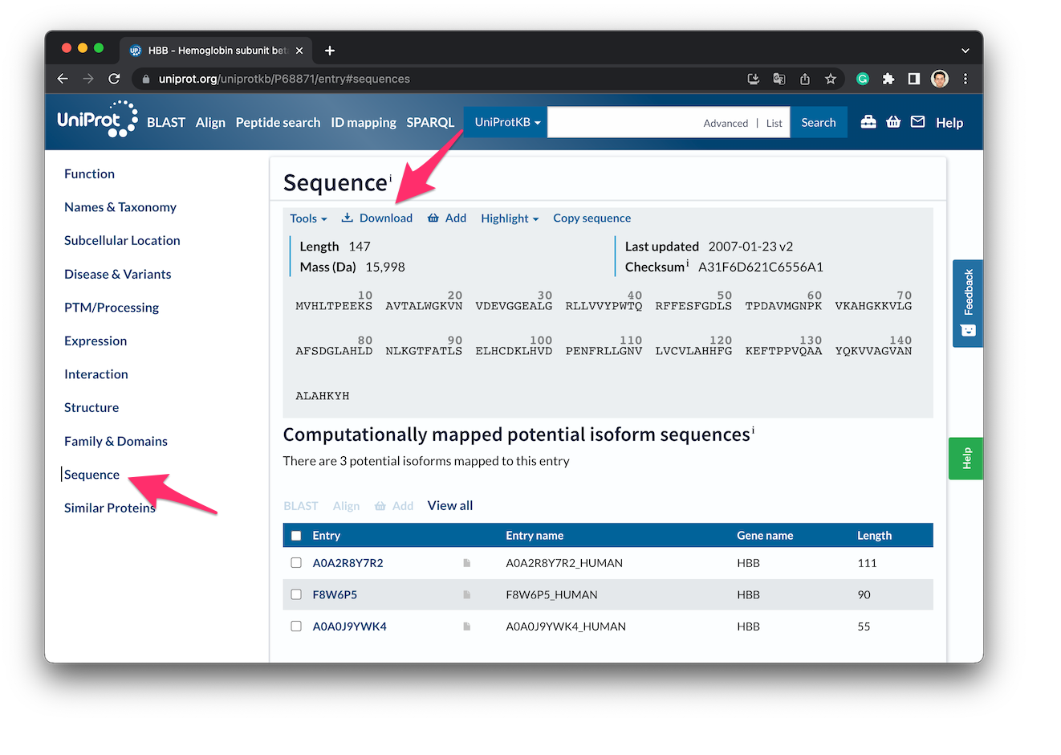Open Peptide search in top navigation
1061x755 pixels.
[x=278, y=122]
